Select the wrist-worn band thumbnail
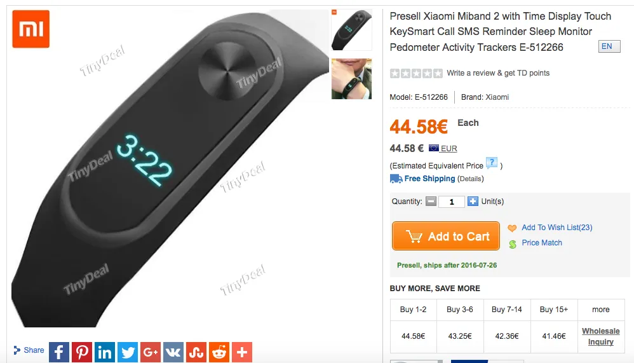The height and width of the screenshot is (363, 634). coord(351,79)
